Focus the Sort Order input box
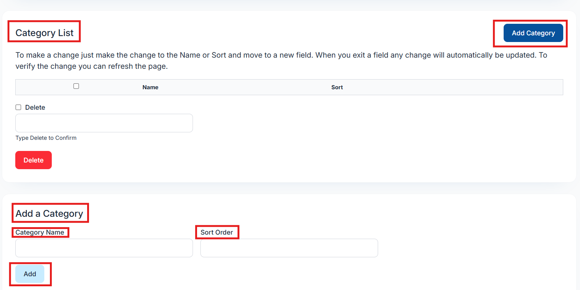The width and height of the screenshot is (580, 290). click(x=289, y=248)
